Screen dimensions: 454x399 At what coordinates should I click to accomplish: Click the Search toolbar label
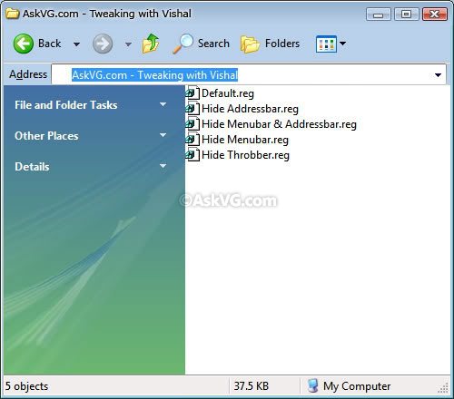[x=213, y=44]
